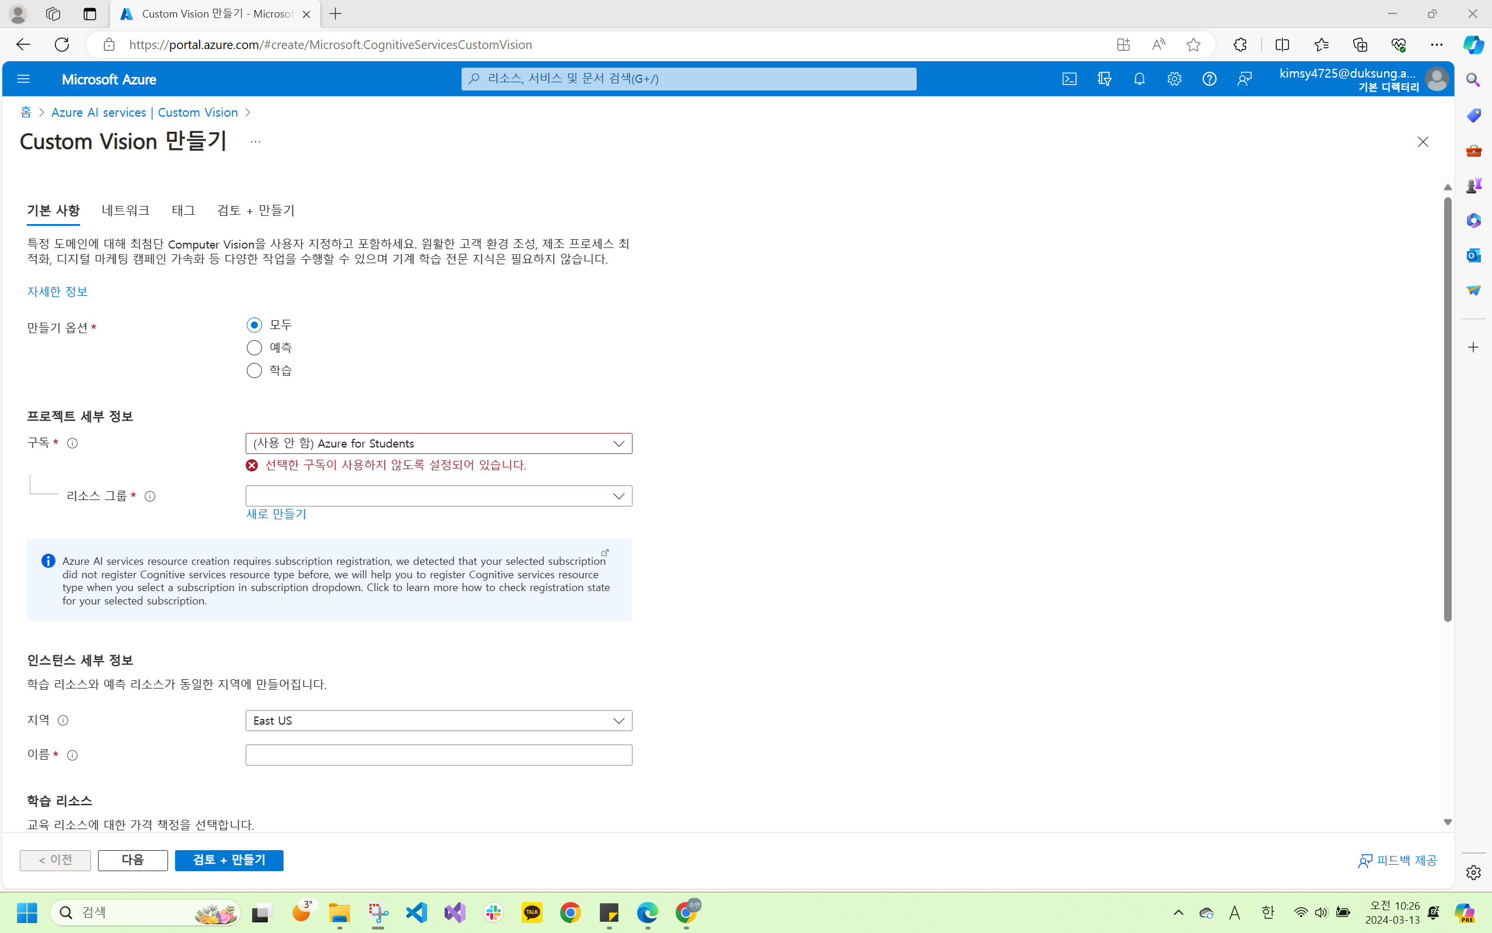Image resolution: width=1492 pixels, height=933 pixels.
Task: Show info tooltip for 리소스 그룹 field
Action: coord(150,496)
